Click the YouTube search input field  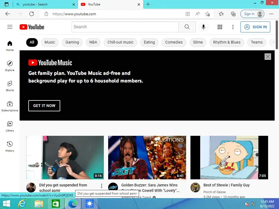[x=125, y=27]
